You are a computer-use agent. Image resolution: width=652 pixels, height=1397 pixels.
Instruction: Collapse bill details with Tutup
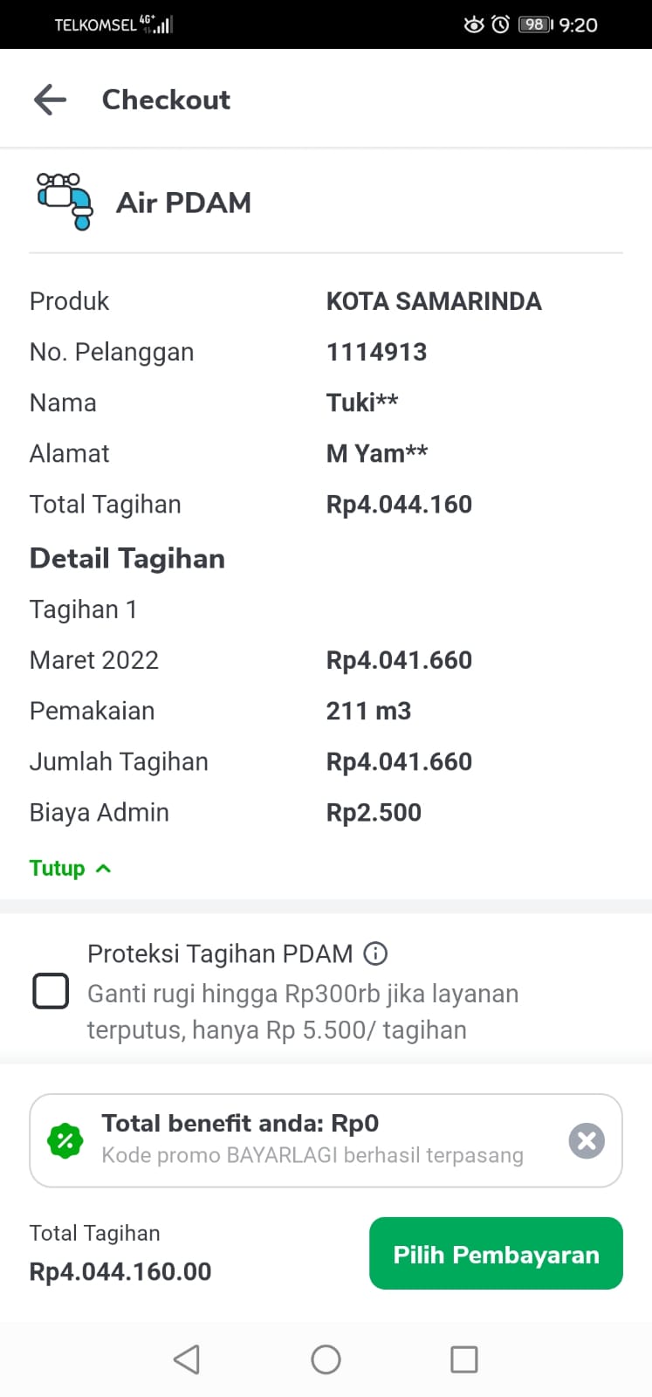[58, 868]
